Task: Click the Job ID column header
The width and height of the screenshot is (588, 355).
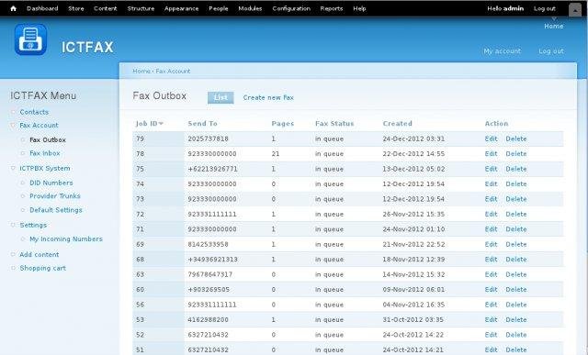Action: click(147, 124)
